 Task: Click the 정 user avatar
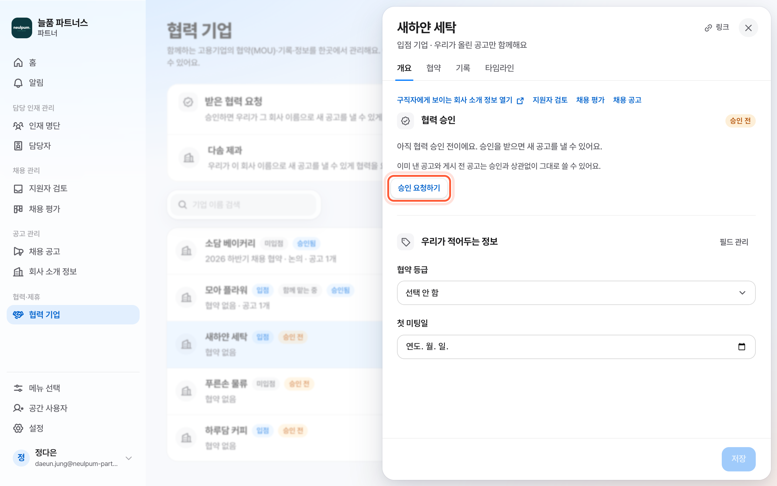21,458
